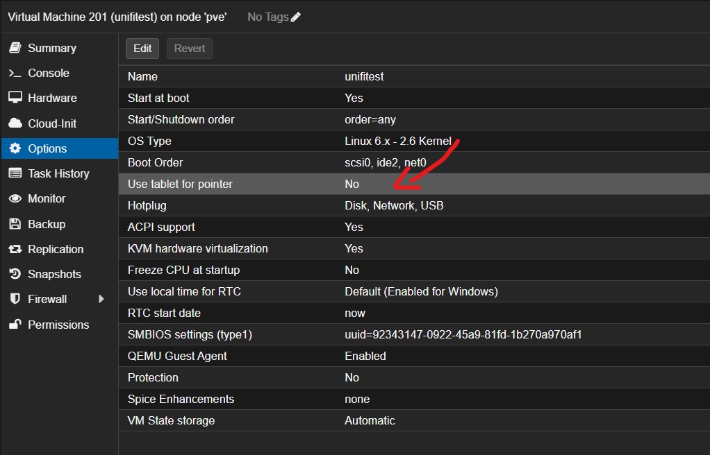Click the Backup floppy disk icon

(15, 224)
